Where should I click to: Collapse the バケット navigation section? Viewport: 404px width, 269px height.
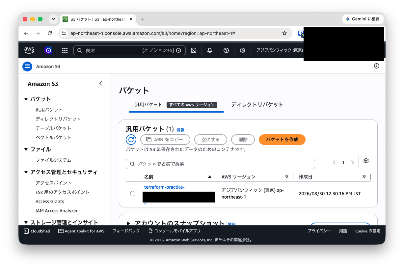coord(26,99)
